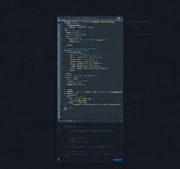Switch to the first file tab in the editor header
Viewport: 180px width, 169px height.
click(x=74, y=18)
